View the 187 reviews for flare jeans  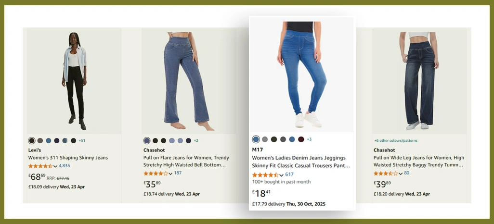click(x=178, y=173)
